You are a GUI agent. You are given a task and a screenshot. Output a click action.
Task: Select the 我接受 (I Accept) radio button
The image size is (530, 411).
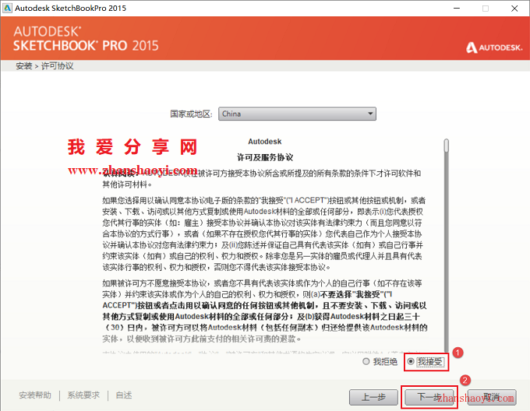411,361
